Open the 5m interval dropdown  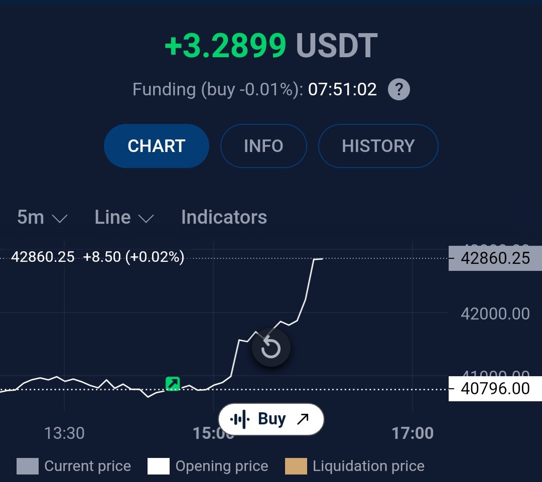42,217
